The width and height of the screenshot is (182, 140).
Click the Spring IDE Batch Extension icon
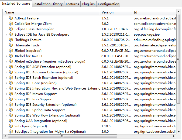tap(11, 78)
